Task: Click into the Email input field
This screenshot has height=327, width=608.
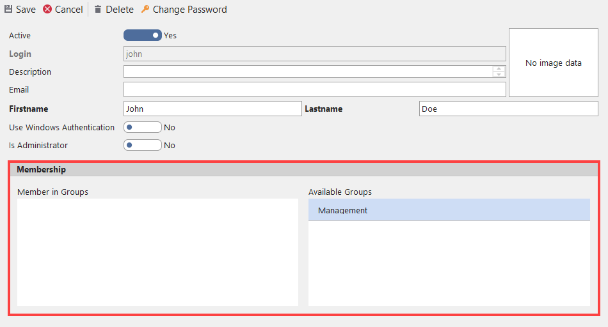Action: click(x=314, y=89)
